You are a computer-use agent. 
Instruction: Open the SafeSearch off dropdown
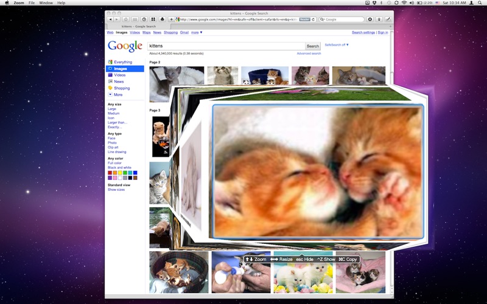coord(337,45)
